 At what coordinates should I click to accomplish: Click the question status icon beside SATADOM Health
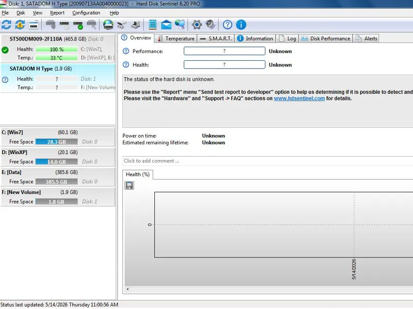(x=5, y=80)
